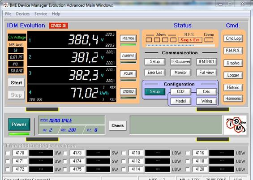Open the Cmd Log
253x180 pixels.
point(233,39)
